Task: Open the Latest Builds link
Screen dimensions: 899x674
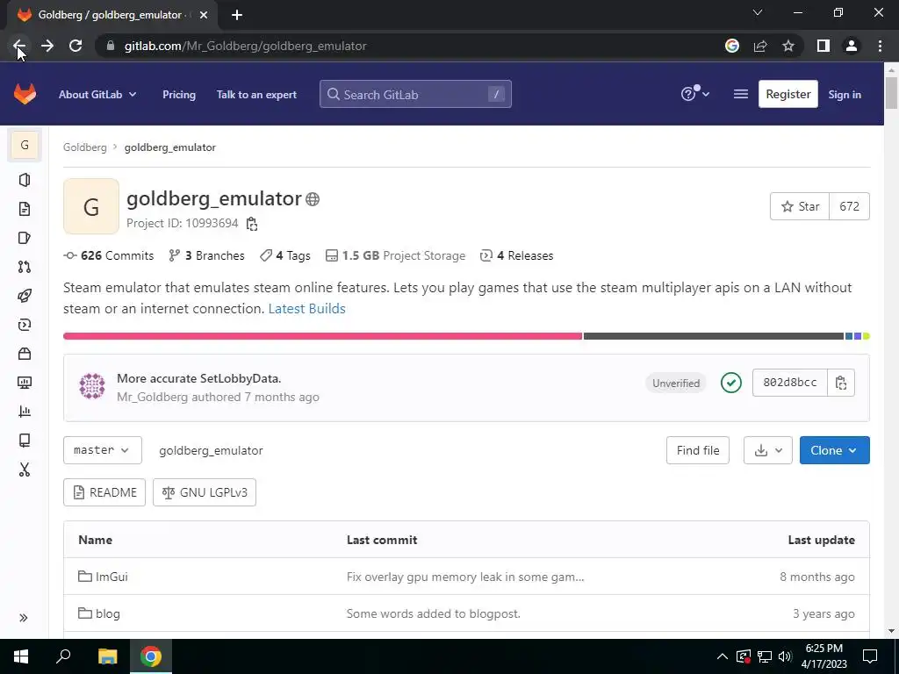Action: coord(306,308)
